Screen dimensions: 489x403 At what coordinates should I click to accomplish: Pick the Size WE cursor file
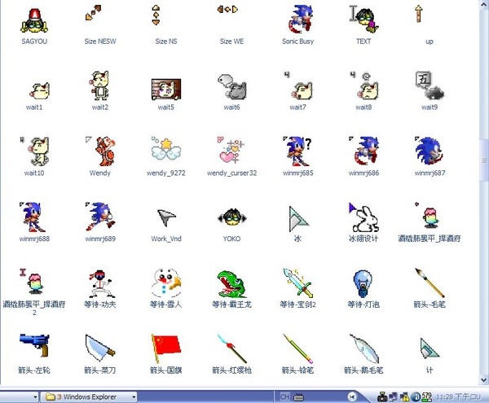pos(227,9)
